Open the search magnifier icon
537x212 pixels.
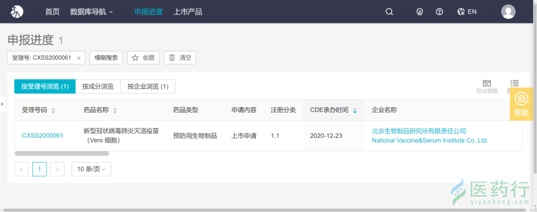[389, 12]
